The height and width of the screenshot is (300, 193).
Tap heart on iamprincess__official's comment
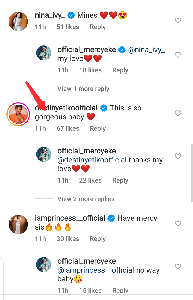pos(178,223)
